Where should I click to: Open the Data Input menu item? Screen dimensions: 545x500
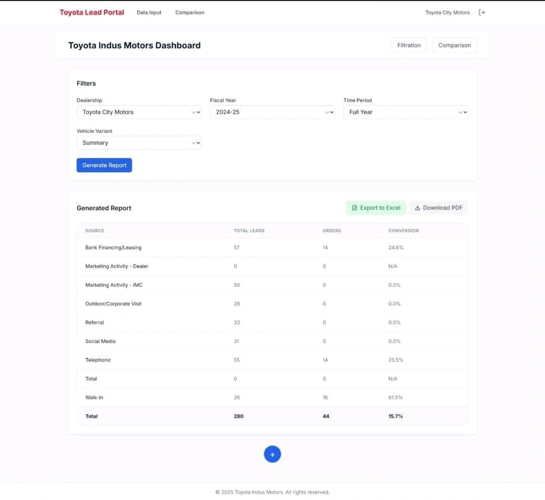pos(148,12)
